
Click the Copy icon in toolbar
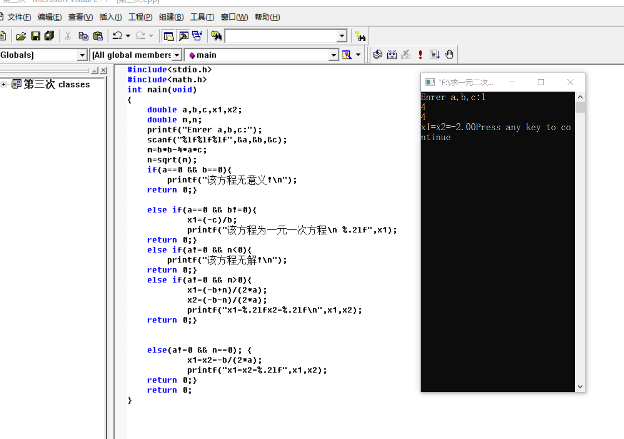click(84, 36)
